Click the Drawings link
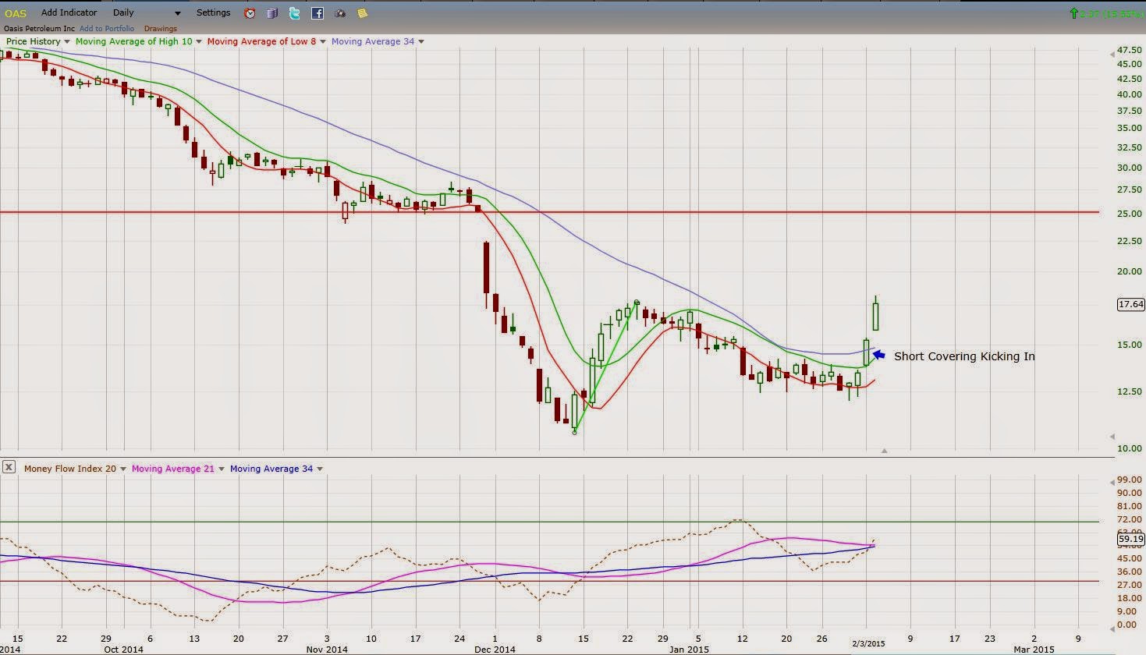Image resolution: width=1146 pixels, height=655 pixels. tap(161, 29)
